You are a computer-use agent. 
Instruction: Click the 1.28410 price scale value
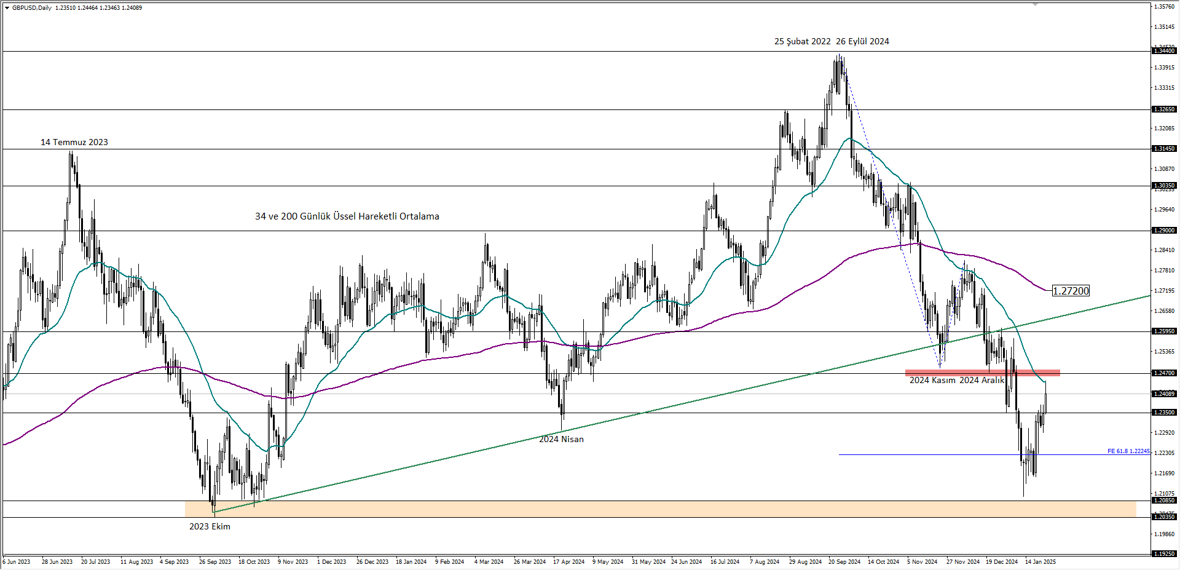click(1165, 250)
